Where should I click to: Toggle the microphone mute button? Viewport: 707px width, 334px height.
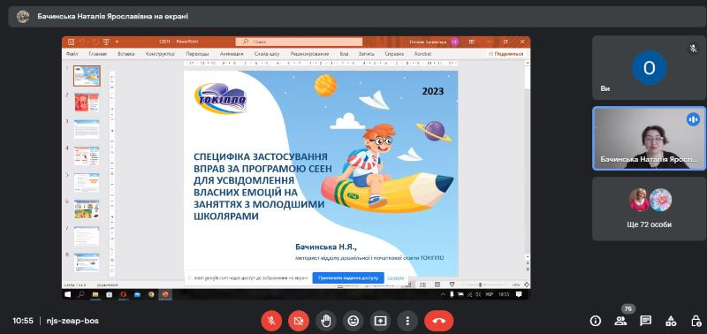coord(271,321)
